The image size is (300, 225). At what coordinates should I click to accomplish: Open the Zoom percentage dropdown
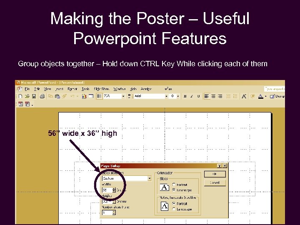click(123, 96)
